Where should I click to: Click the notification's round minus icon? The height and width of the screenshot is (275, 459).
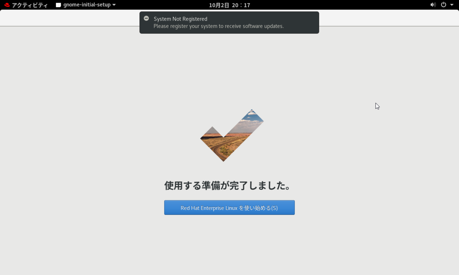(146, 18)
